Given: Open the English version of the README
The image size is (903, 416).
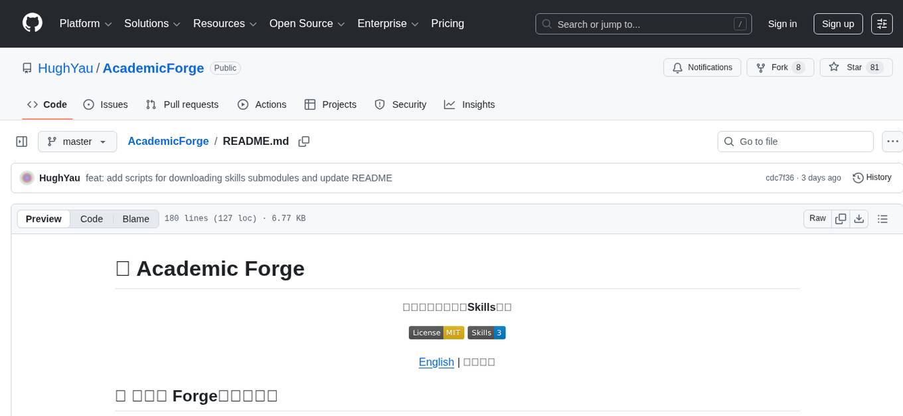Looking at the screenshot, I should (x=436, y=362).
